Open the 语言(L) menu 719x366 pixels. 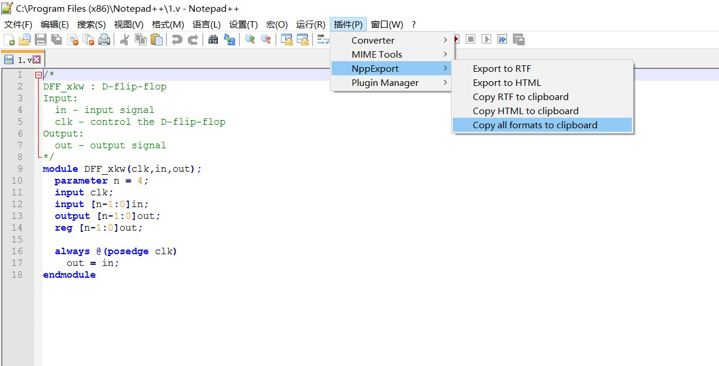[207, 24]
